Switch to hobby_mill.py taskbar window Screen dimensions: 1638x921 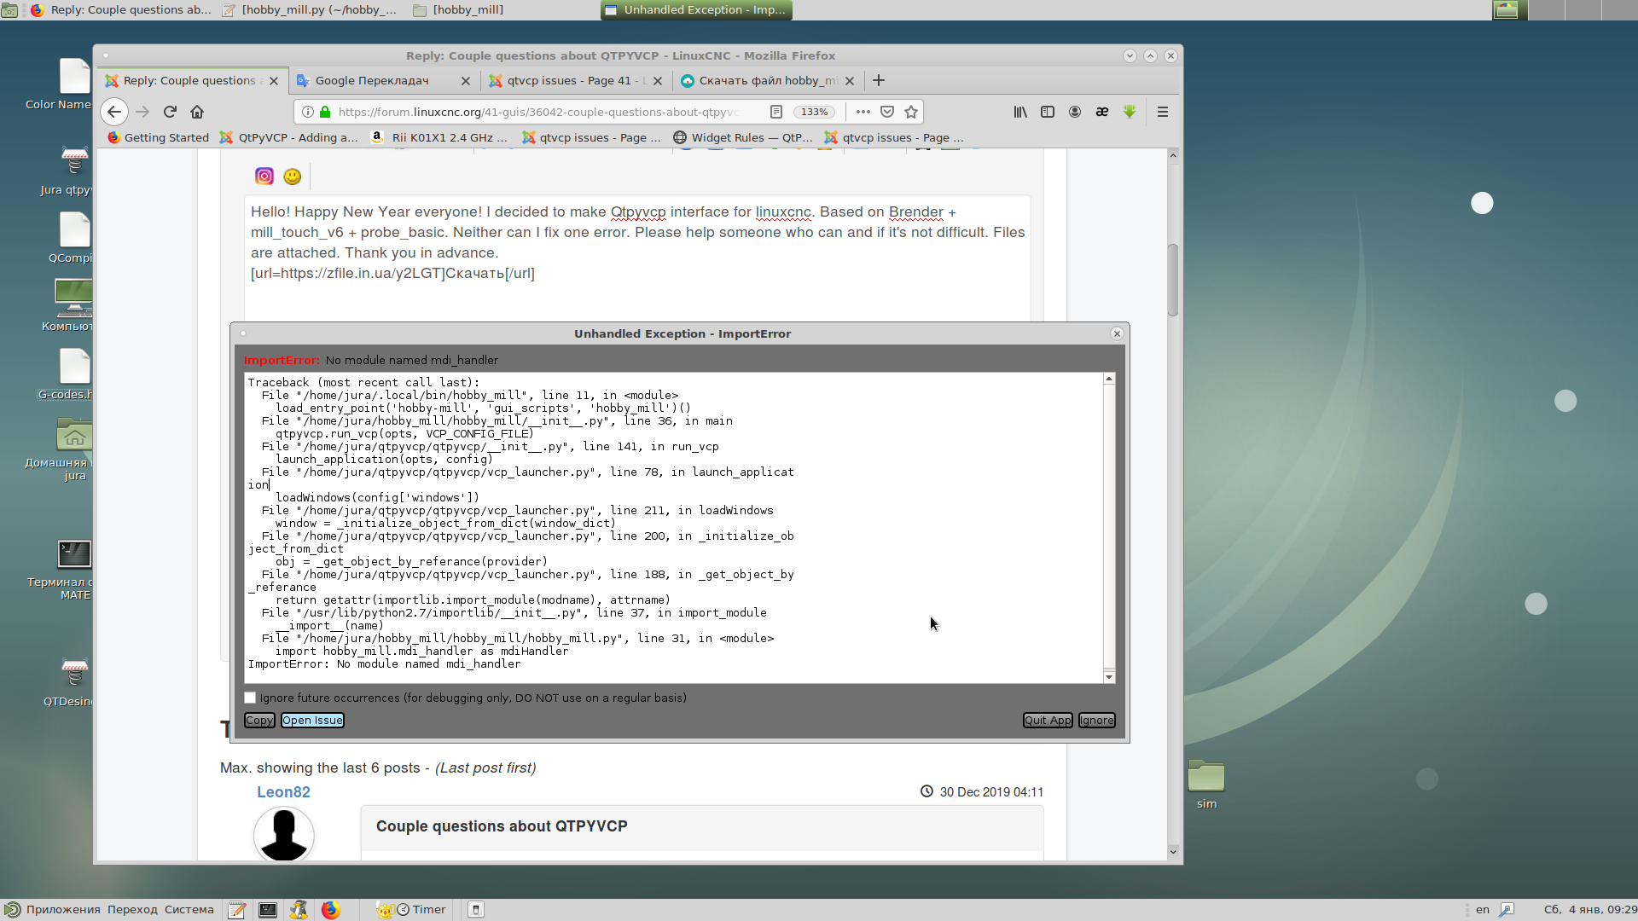click(309, 10)
